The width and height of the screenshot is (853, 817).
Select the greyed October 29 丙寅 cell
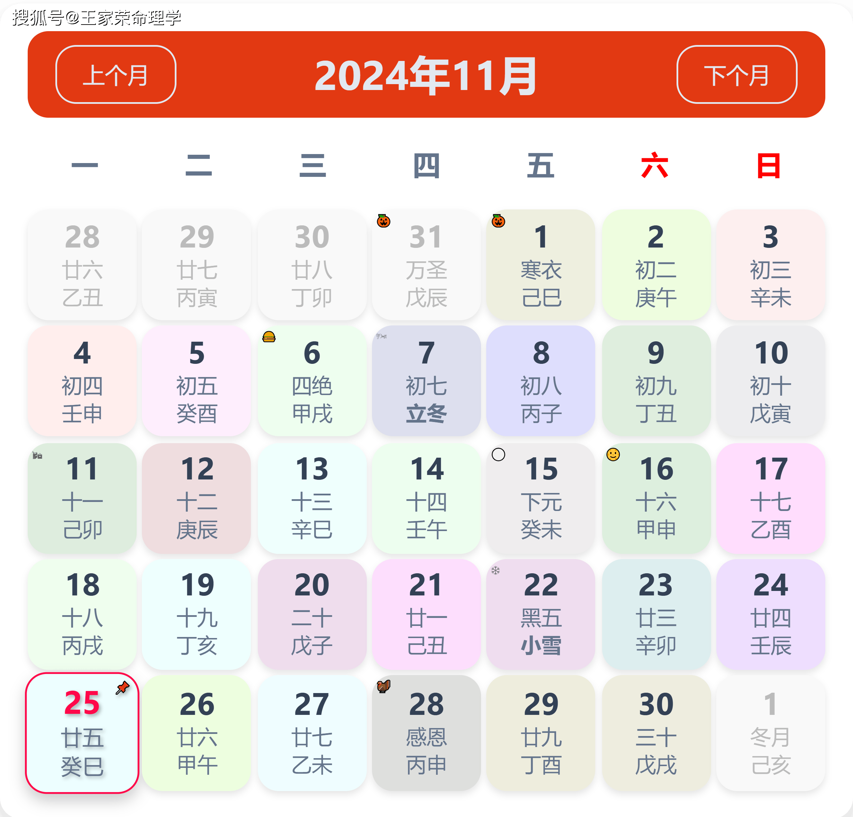[197, 264]
